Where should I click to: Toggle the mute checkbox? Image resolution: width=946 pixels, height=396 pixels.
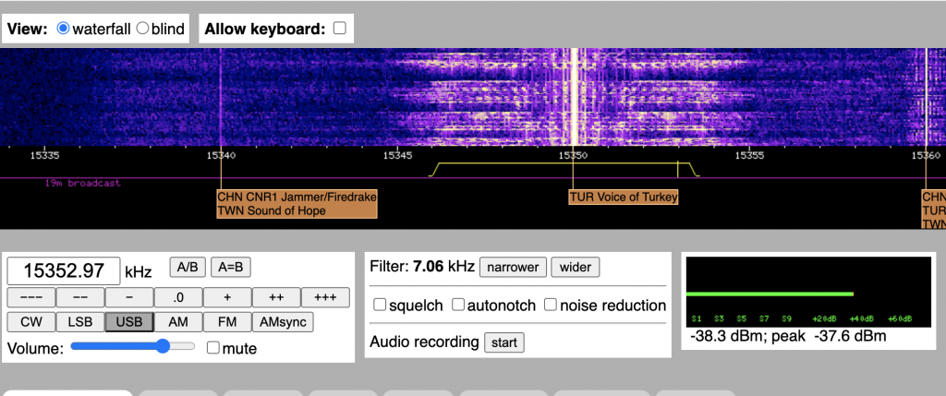213,348
